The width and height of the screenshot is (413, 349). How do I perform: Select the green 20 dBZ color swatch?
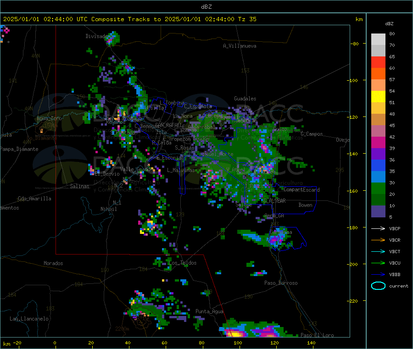(378, 188)
